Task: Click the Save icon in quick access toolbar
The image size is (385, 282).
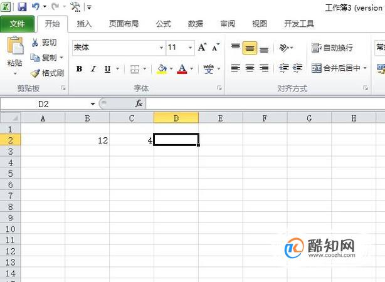Action: pos(22,7)
